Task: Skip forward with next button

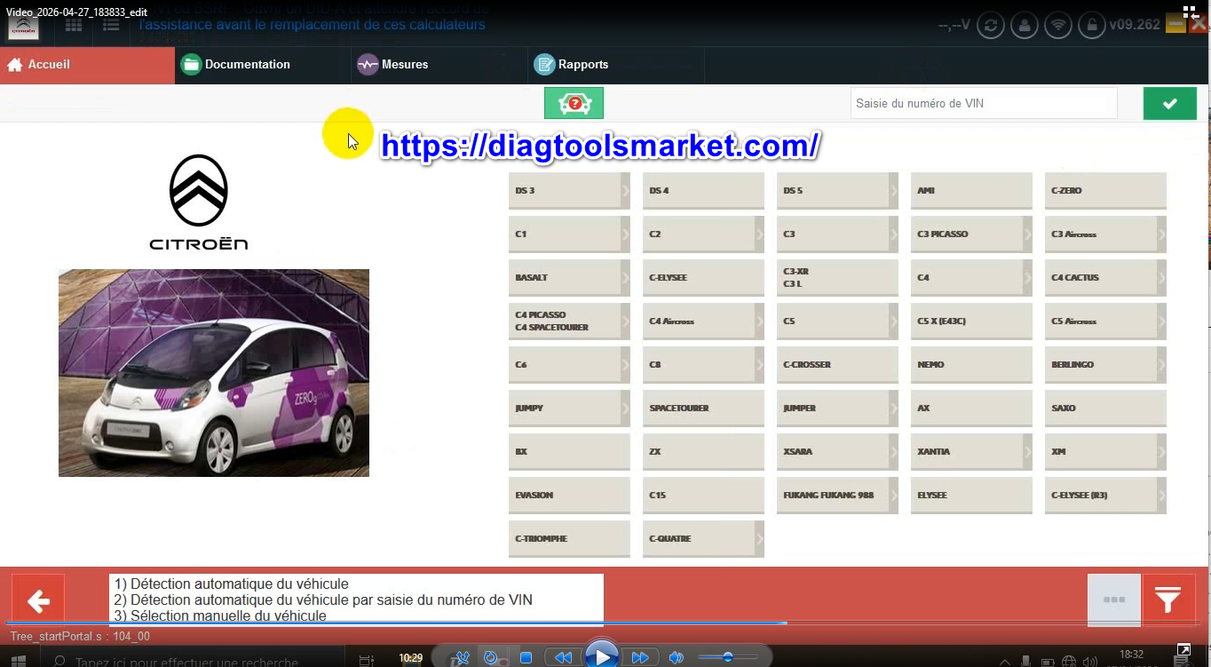Action: point(640,658)
